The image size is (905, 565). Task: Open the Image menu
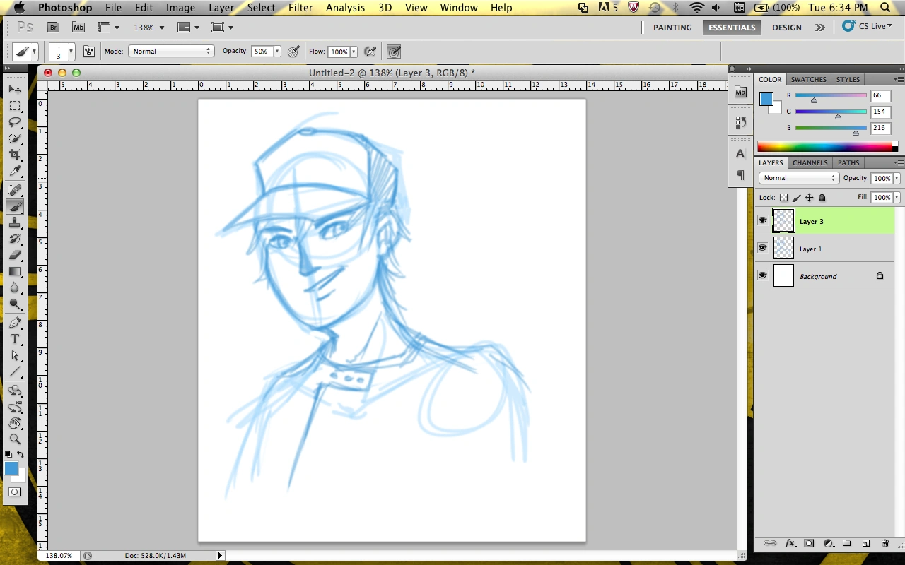click(180, 8)
